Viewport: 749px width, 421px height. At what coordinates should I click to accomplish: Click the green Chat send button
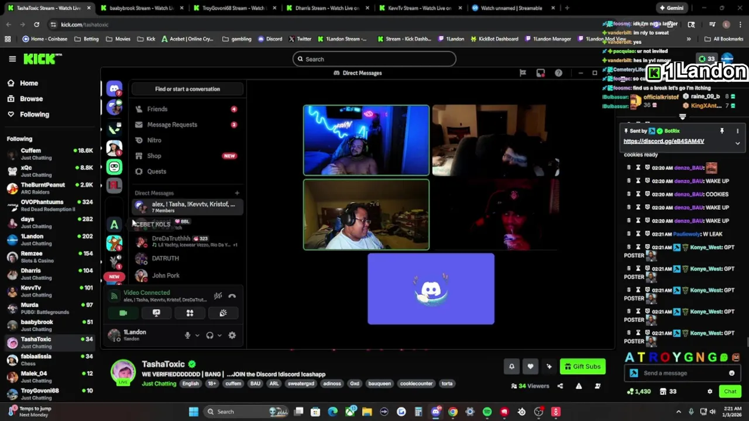pyautogui.click(x=730, y=392)
